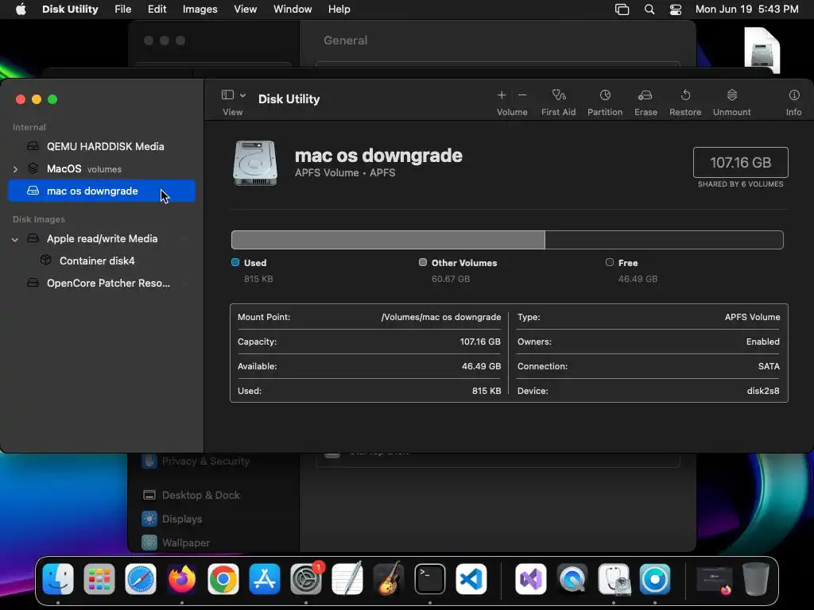Launch Visual Studio Code from Dock
The height and width of the screenshot is (610, 814).
coord(471,579)
